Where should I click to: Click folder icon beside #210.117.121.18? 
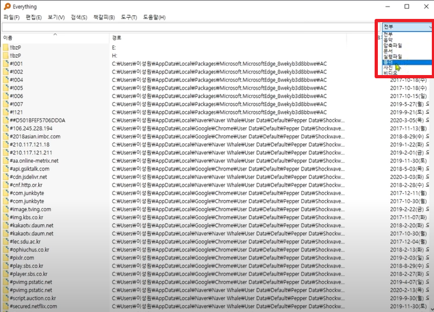click(x=5, y=145)
